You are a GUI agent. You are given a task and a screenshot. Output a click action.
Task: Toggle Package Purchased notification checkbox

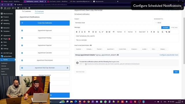(22, 75)
